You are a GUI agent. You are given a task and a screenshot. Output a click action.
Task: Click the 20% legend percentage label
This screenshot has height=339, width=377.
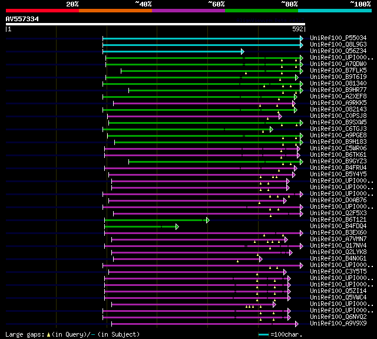click(72, 4)
